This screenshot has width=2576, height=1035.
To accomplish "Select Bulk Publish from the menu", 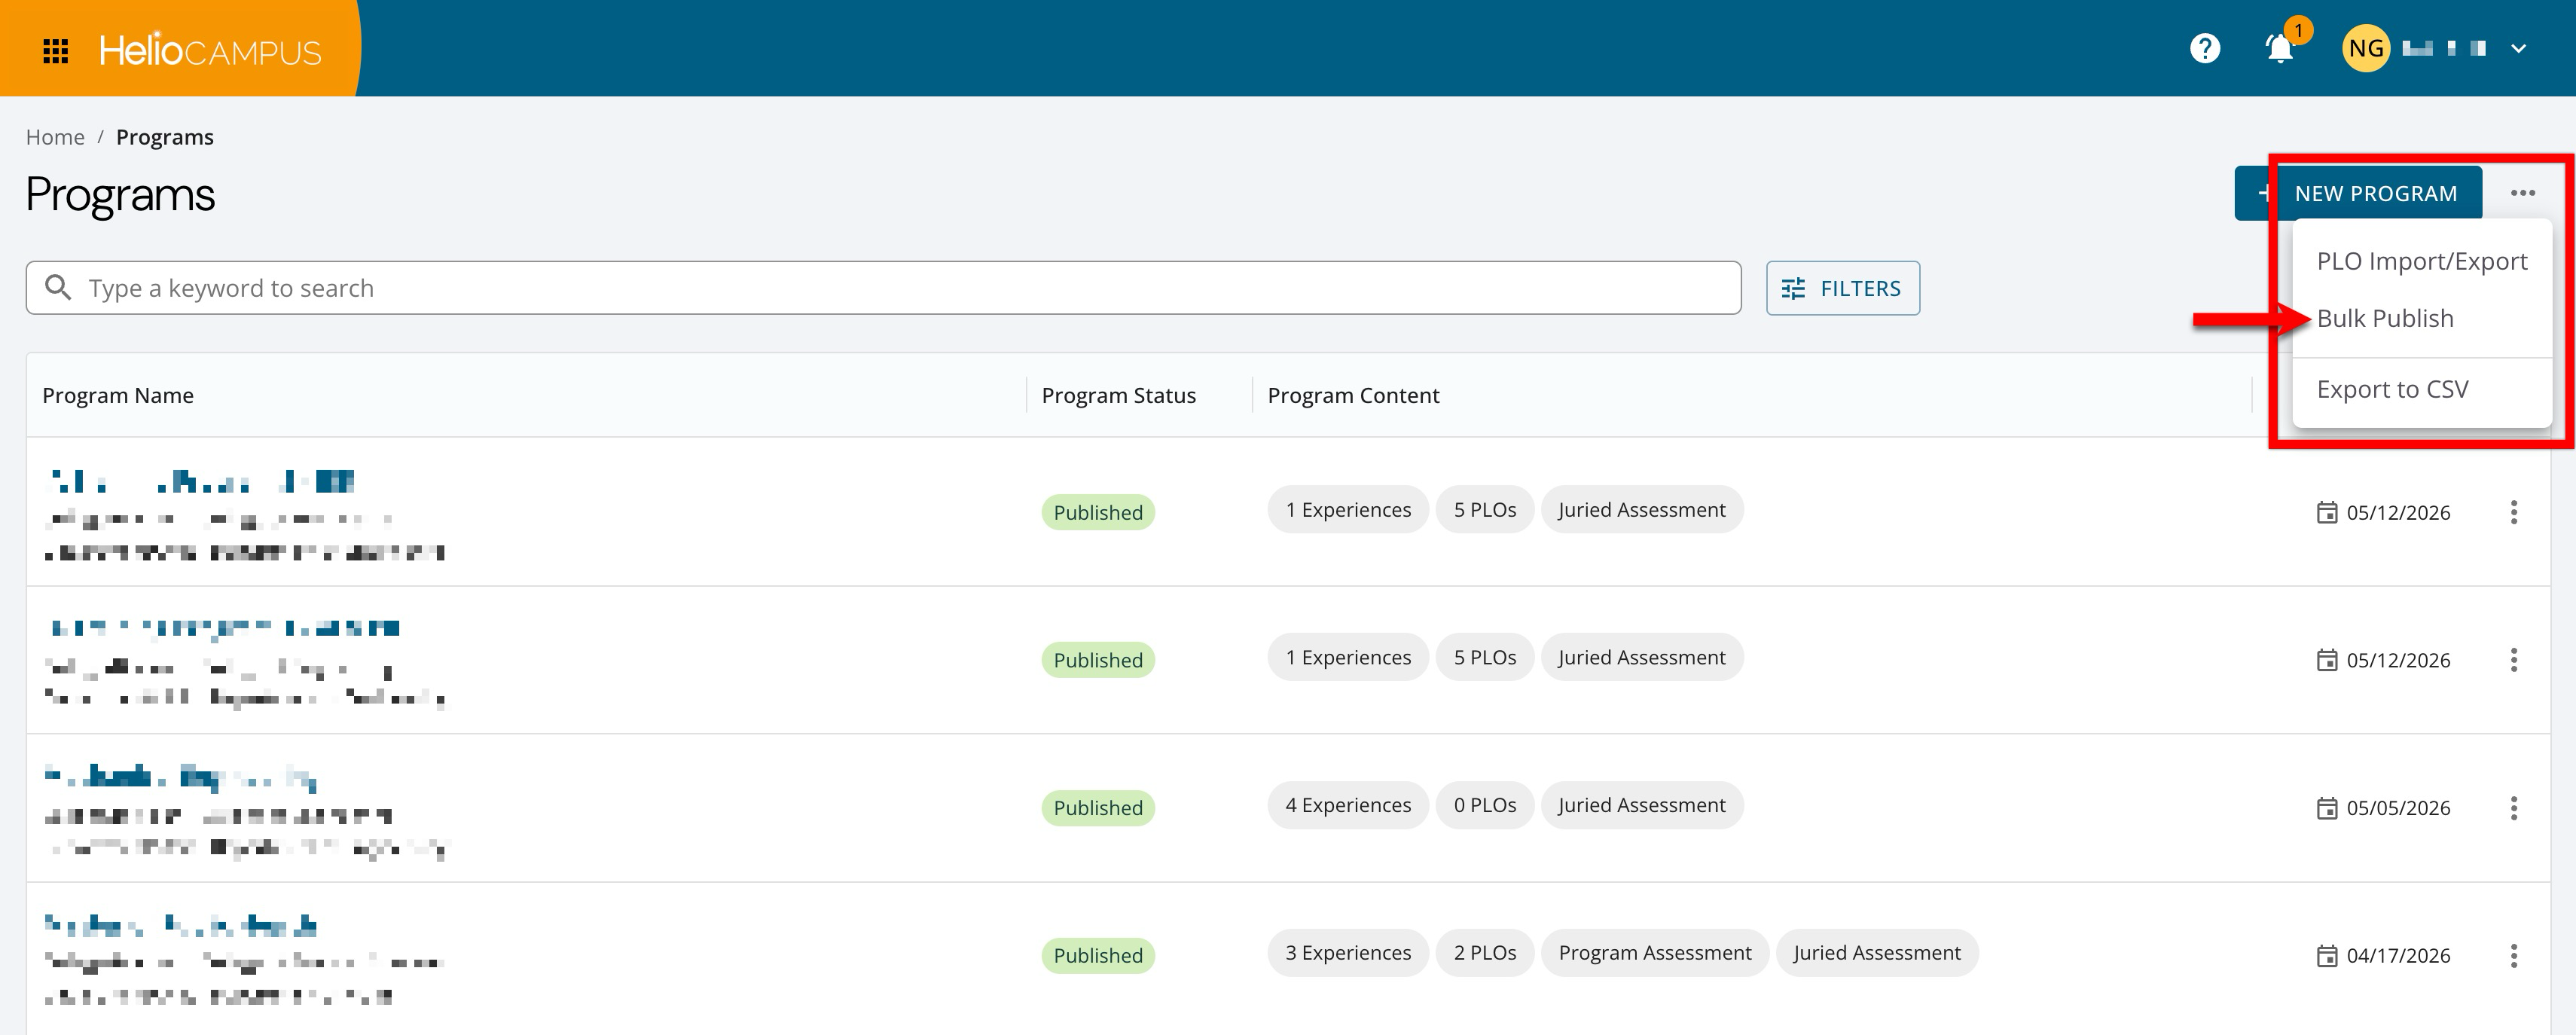I will pos(2421,318).
